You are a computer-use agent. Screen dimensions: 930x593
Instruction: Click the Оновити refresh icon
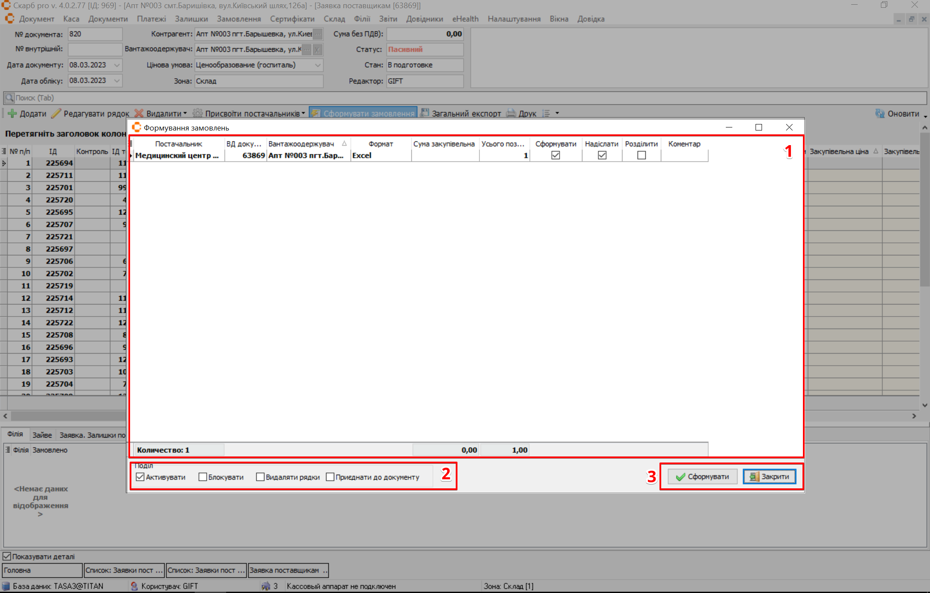pos(880,114)
